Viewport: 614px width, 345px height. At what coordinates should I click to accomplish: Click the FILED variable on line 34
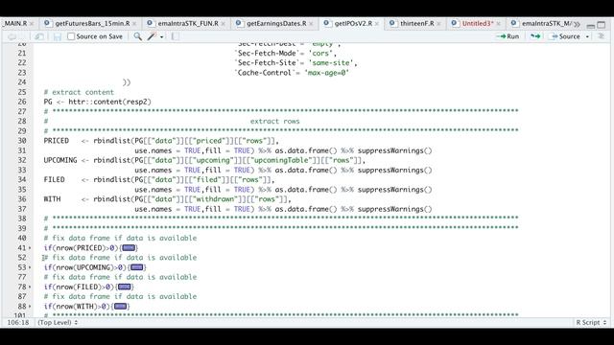(54, 179)
